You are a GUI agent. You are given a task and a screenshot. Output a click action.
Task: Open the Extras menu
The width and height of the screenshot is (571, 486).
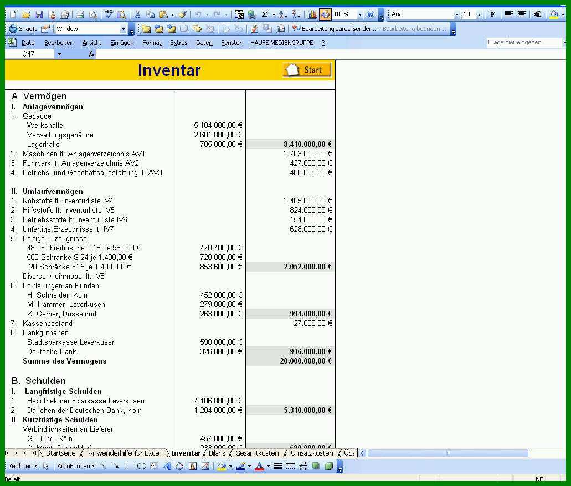178,43
